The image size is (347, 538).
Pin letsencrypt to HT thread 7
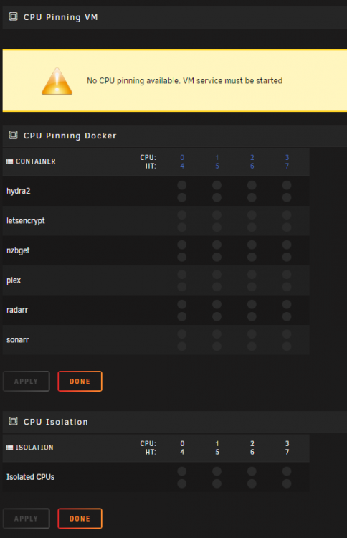[287, 227]
